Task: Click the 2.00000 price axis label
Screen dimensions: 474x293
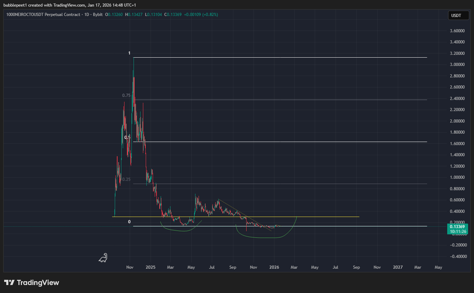Action: [457, 121]
